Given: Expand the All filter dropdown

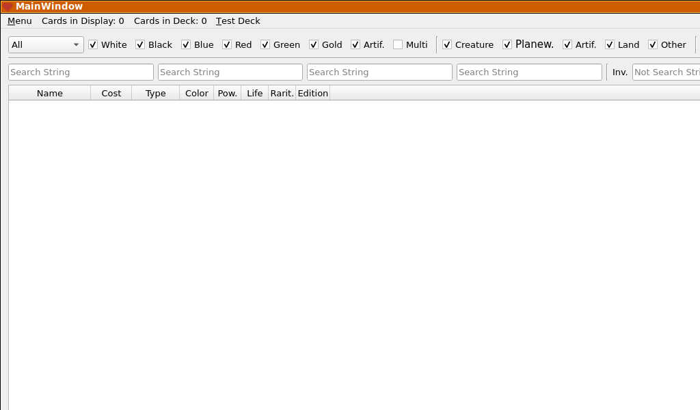Looking at the screenshot, I should (x=46, y=45).
